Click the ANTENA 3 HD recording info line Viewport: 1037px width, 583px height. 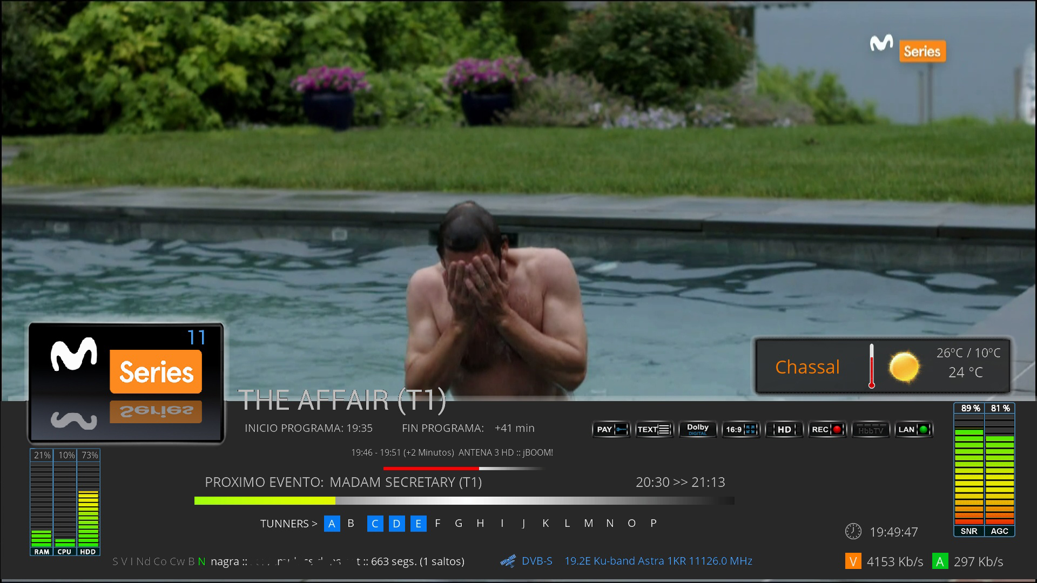[452, 452]
